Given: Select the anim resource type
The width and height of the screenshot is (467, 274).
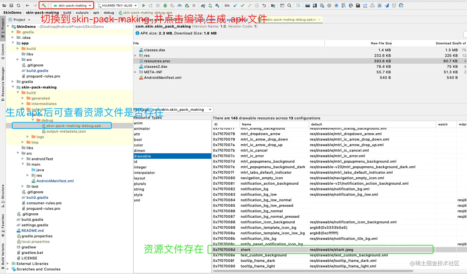Looking at the screenshot, I should coord(172,123).
